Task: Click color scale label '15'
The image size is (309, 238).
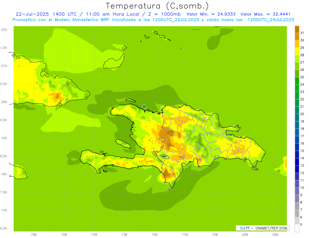Action: pos(302,151)
